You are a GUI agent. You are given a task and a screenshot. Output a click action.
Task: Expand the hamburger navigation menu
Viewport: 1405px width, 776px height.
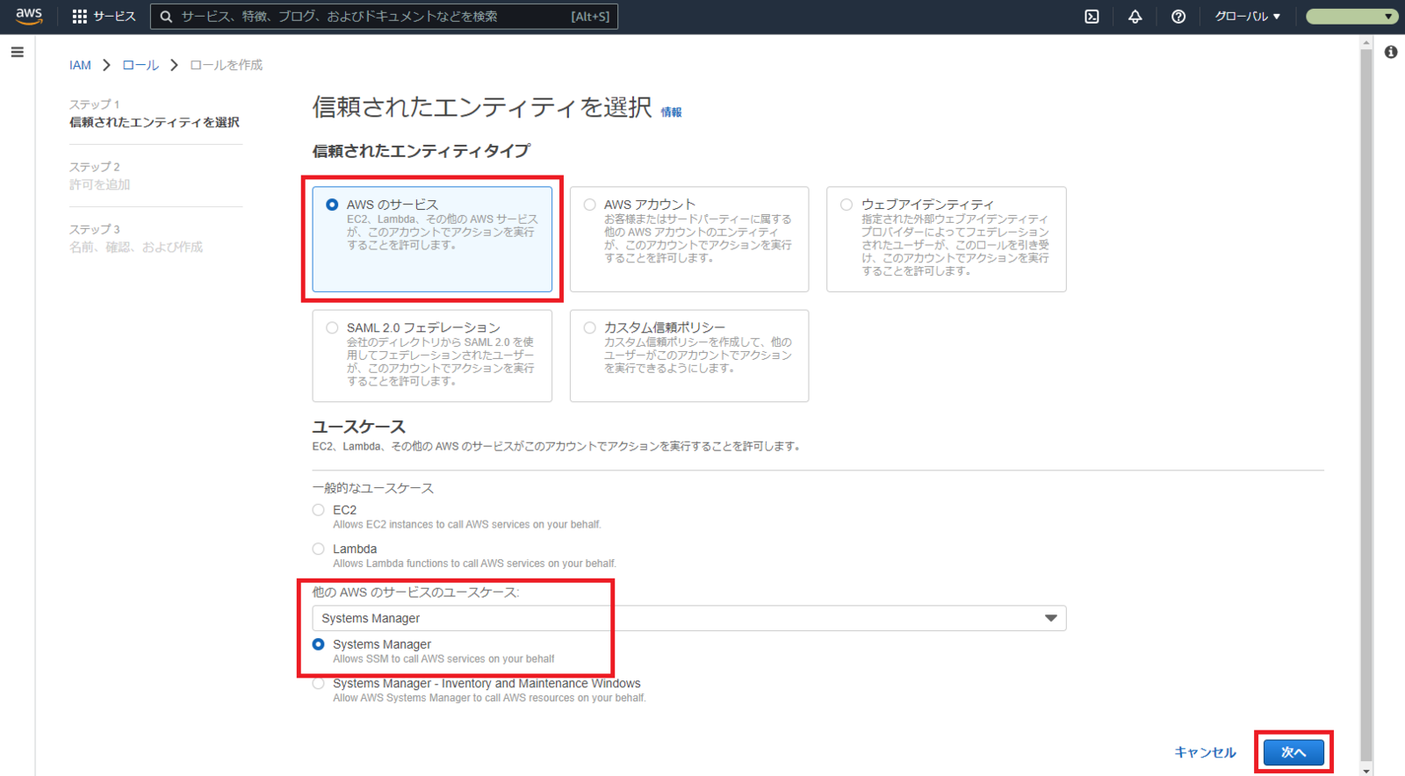pyautogui.click(x=17, y=53)
